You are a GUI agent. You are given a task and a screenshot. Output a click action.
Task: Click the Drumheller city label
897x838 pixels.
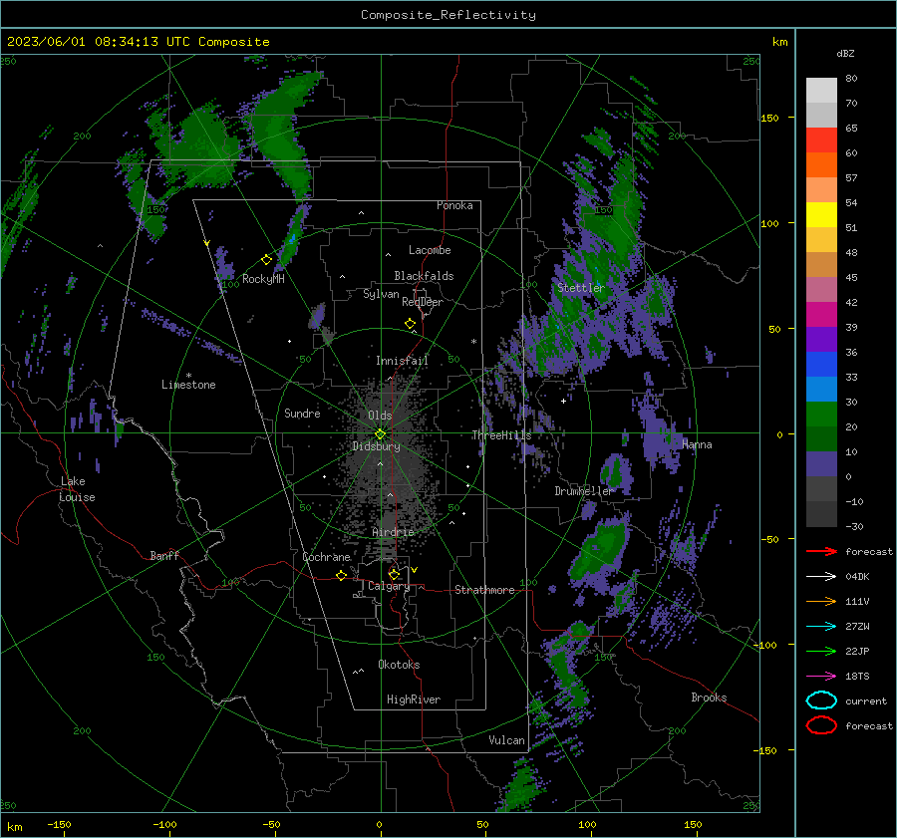pos(584,491)
